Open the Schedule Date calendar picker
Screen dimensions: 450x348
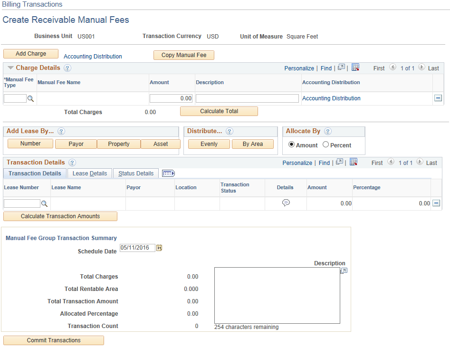tap(159, 248)
